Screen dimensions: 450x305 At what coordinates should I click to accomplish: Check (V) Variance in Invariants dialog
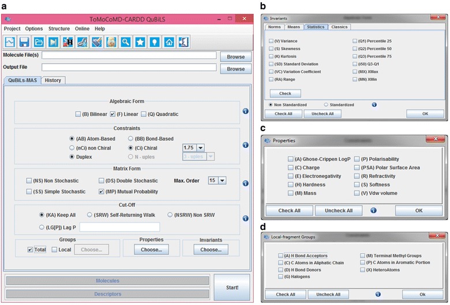point(271,41)
